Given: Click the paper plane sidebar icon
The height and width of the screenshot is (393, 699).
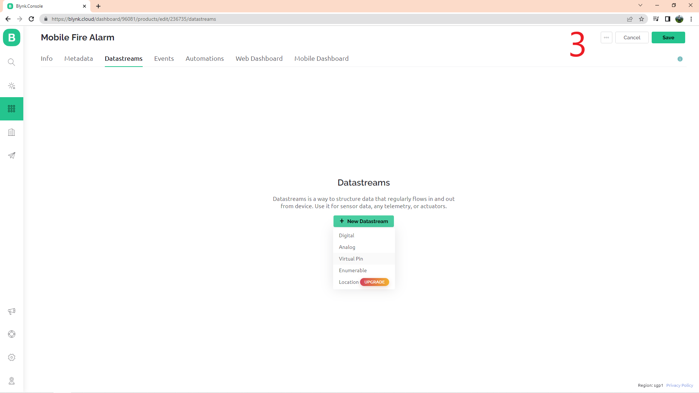Looking at the screenshot, I should pos(12,155).
